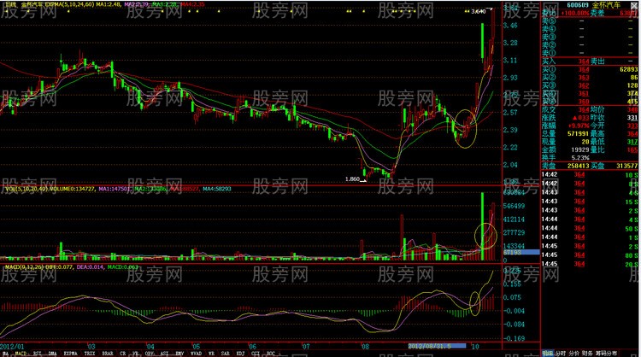Click the 1.860 low price label
The height and width of the screenshot is (357, 641).
352,178
